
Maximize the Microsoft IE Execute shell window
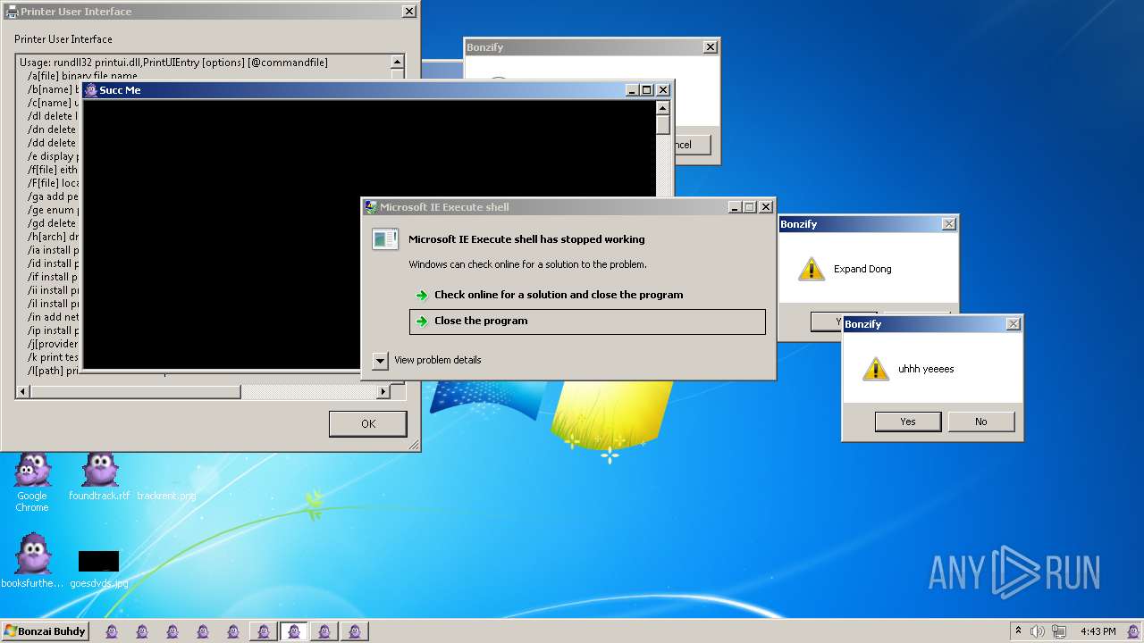pos(750,207)
